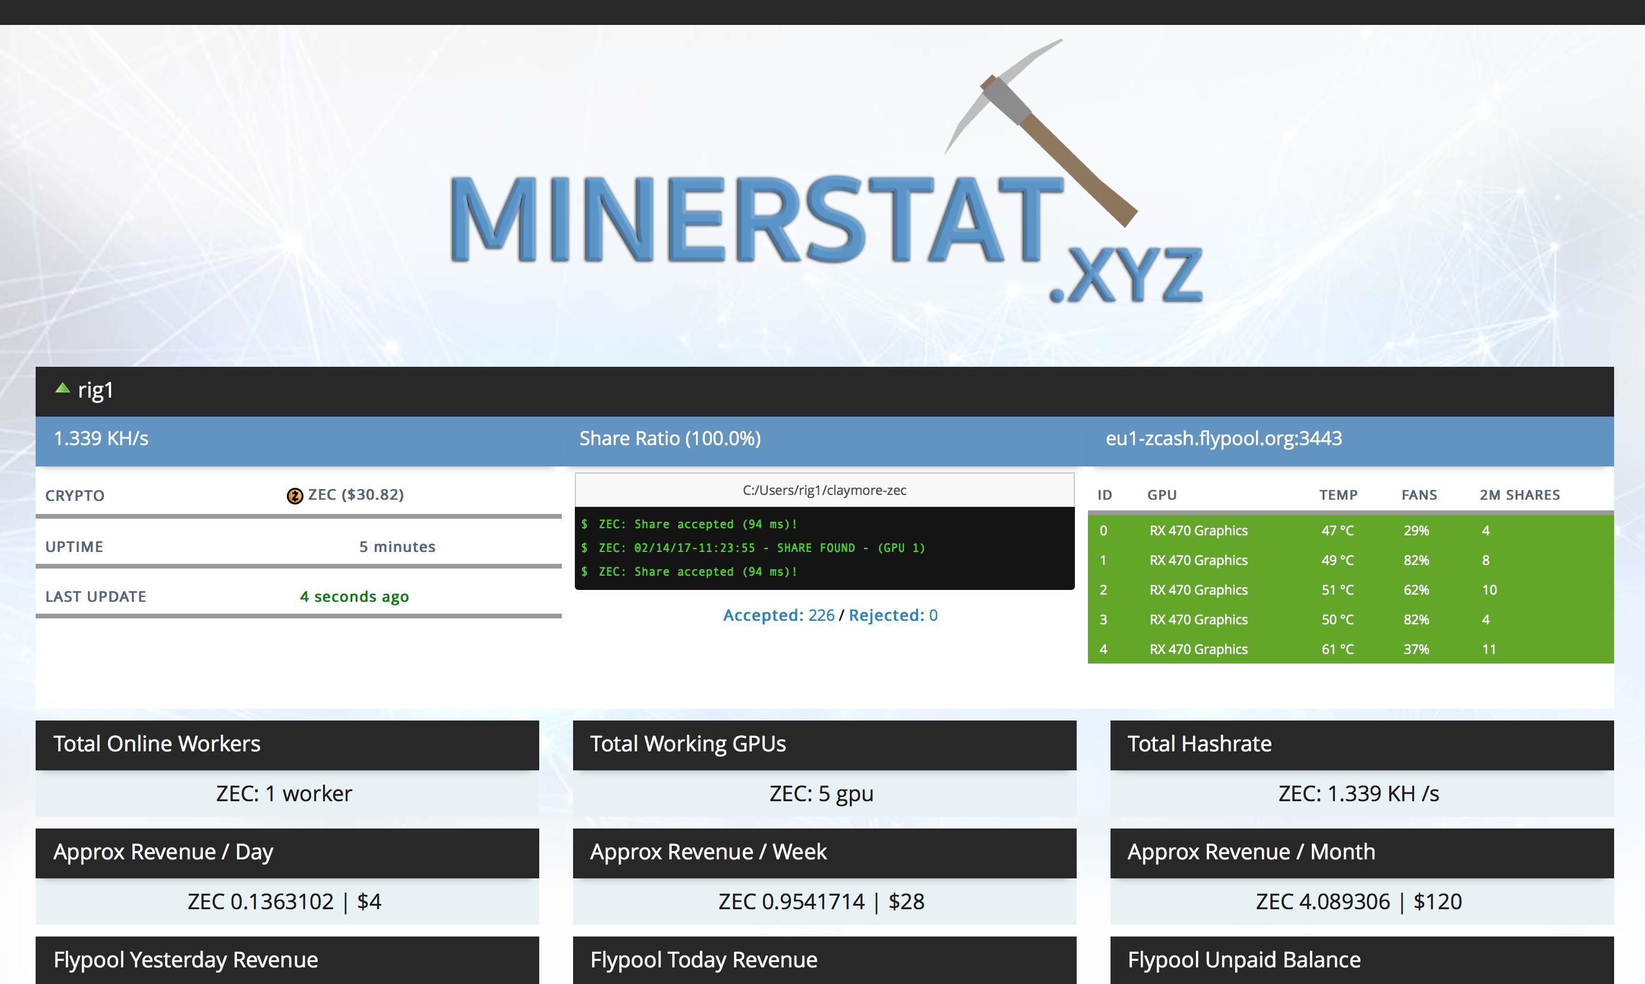
Task: Click the TEMP column header
Action: click(1338, 496)
